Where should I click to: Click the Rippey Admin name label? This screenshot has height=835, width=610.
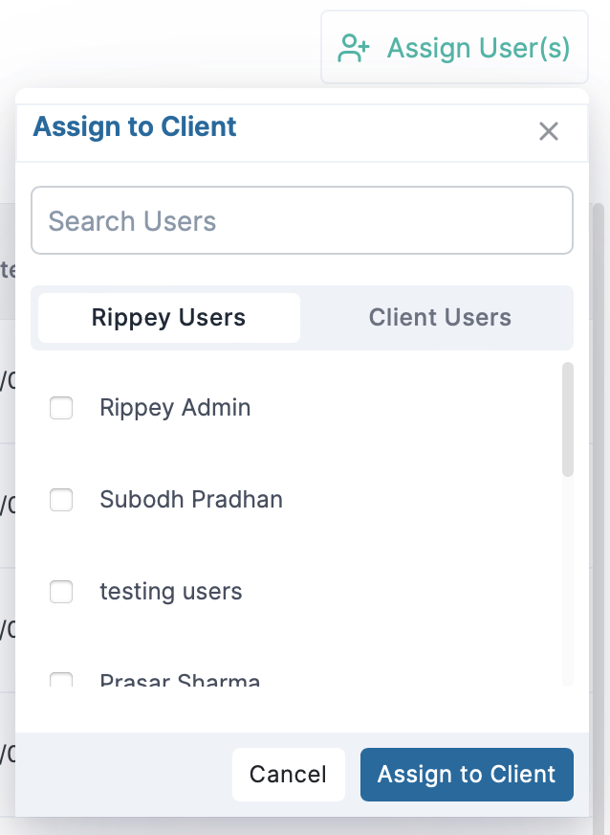175,408
